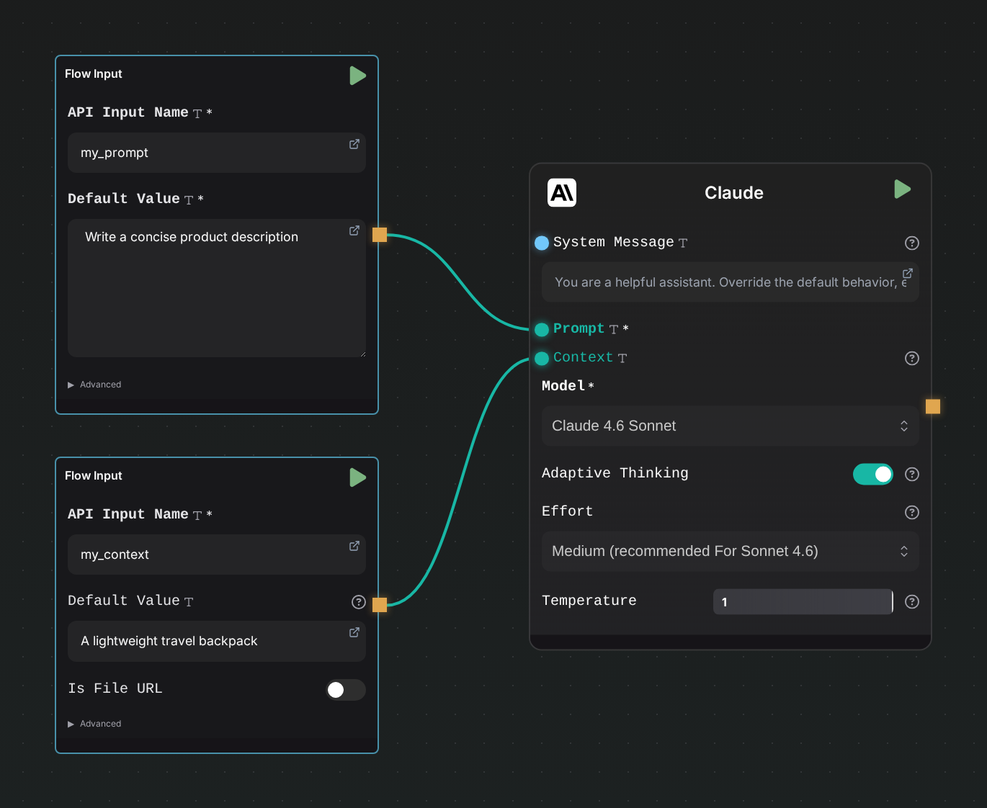Click the lightweight travel backpack value field

pos(217,641)
